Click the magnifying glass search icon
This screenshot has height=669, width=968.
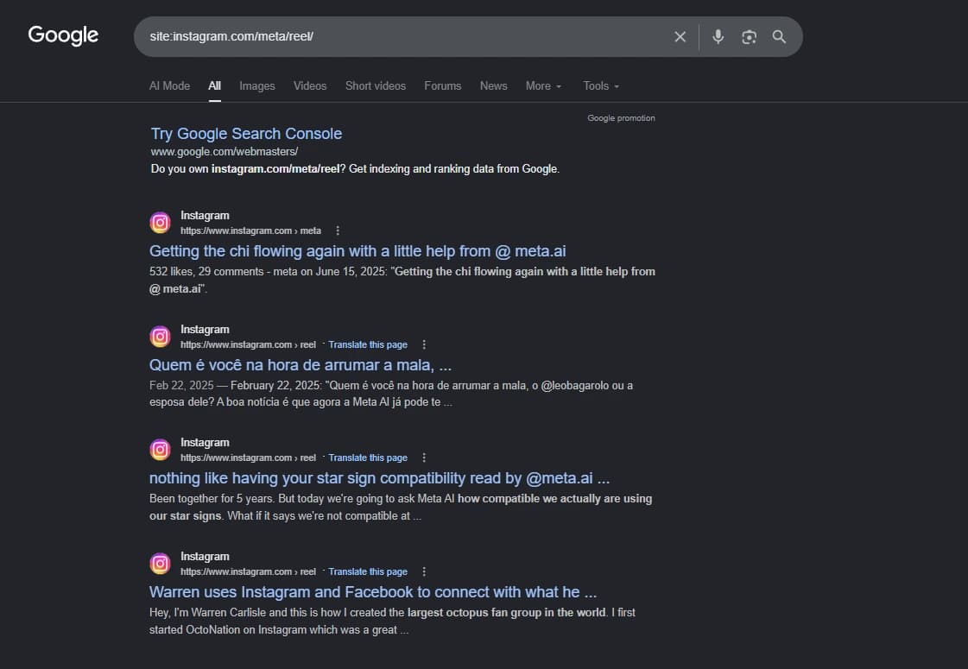click(779, 37)
